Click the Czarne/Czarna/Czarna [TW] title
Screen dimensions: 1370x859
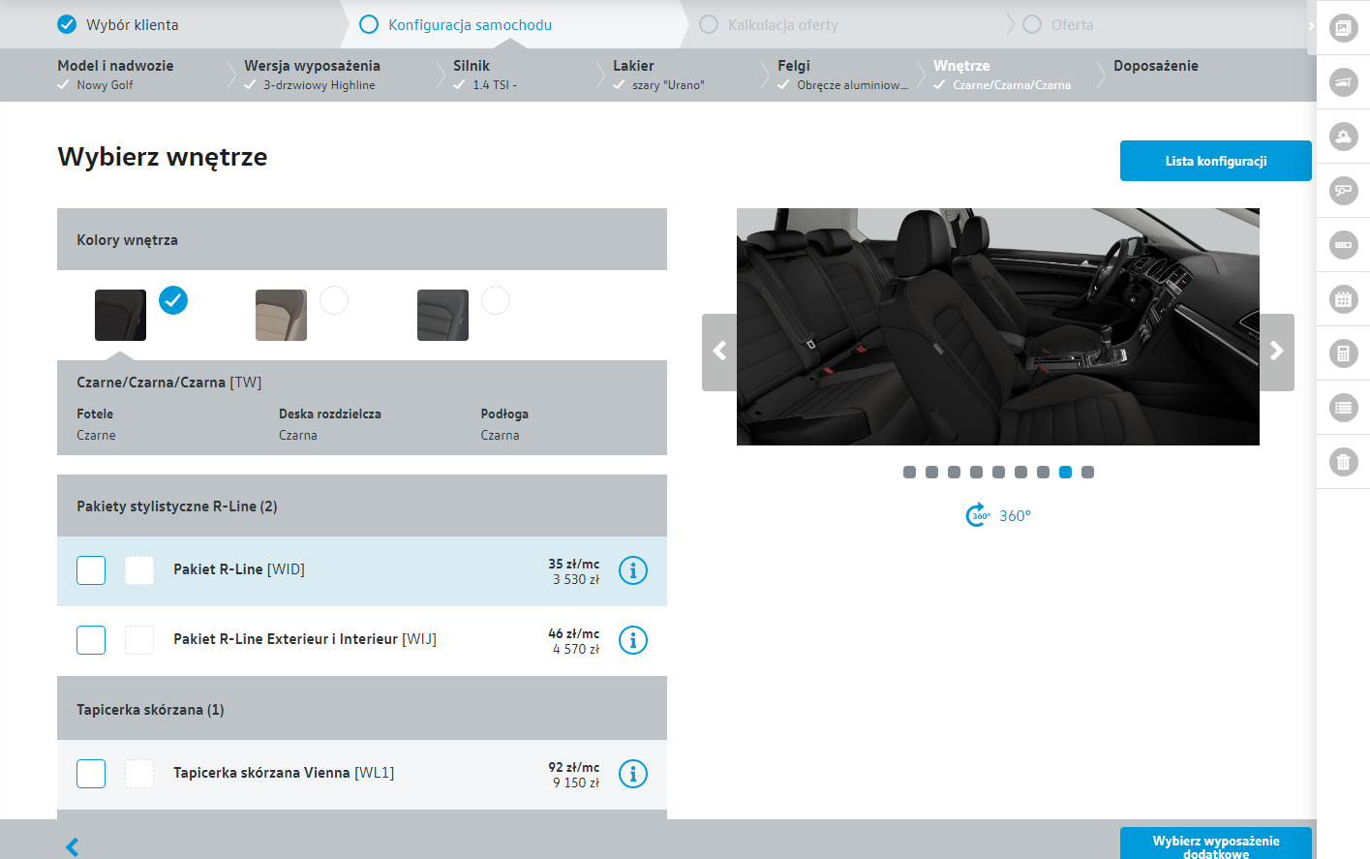pos(169,383)
